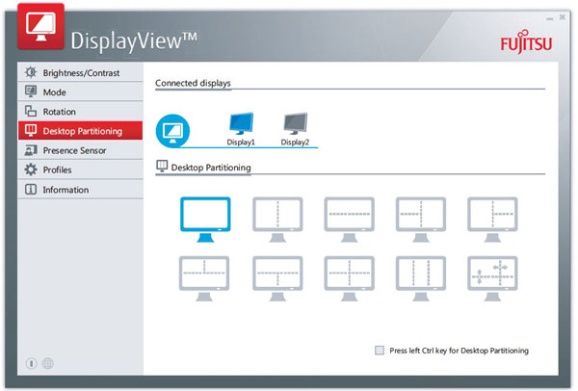The height and width of the screenshot is (391, 578).
Task: Choose layout with top half split vertically
Action: [x=204, y=279]
